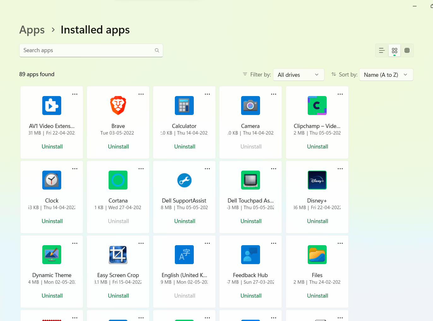Image resolution: width=433 pixels, height=321 pixels.
Task: Uninstall Dell Touchpad Assistant
Action: [251, 221]
